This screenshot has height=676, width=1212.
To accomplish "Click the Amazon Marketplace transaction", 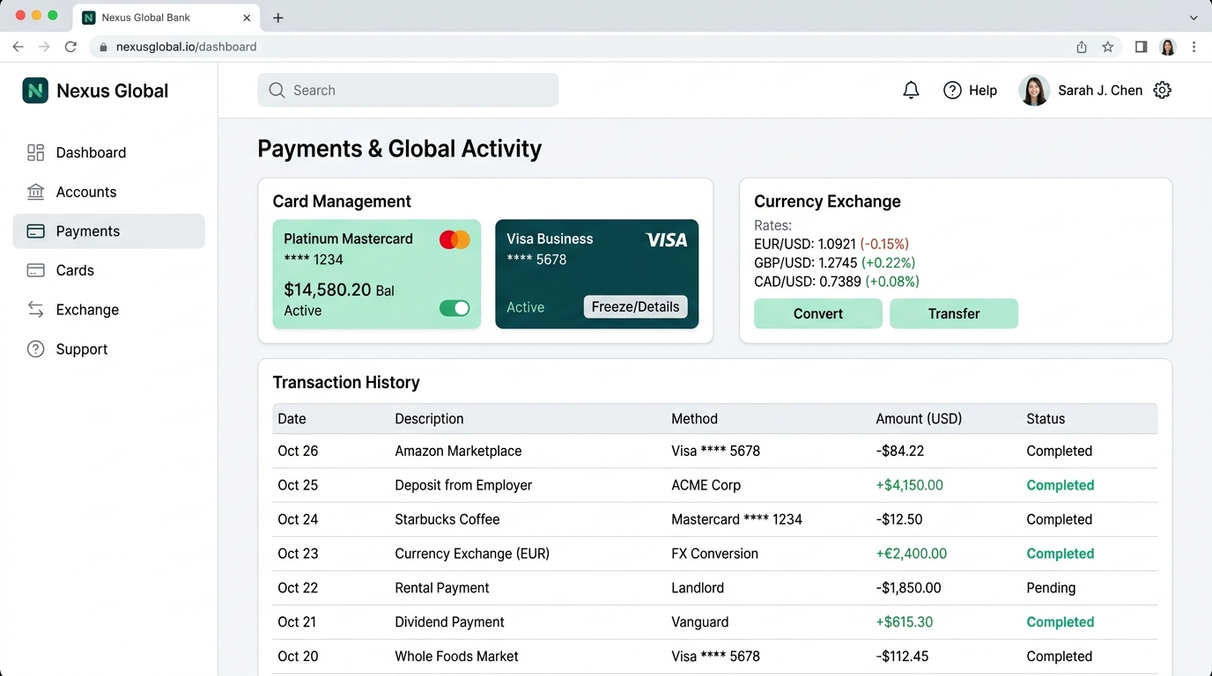I will [x=715, y=451].
